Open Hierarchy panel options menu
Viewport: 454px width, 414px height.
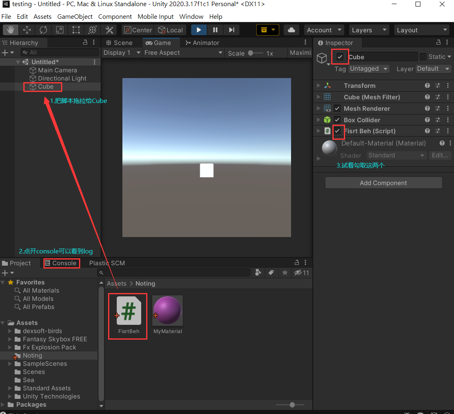[94, 42]
